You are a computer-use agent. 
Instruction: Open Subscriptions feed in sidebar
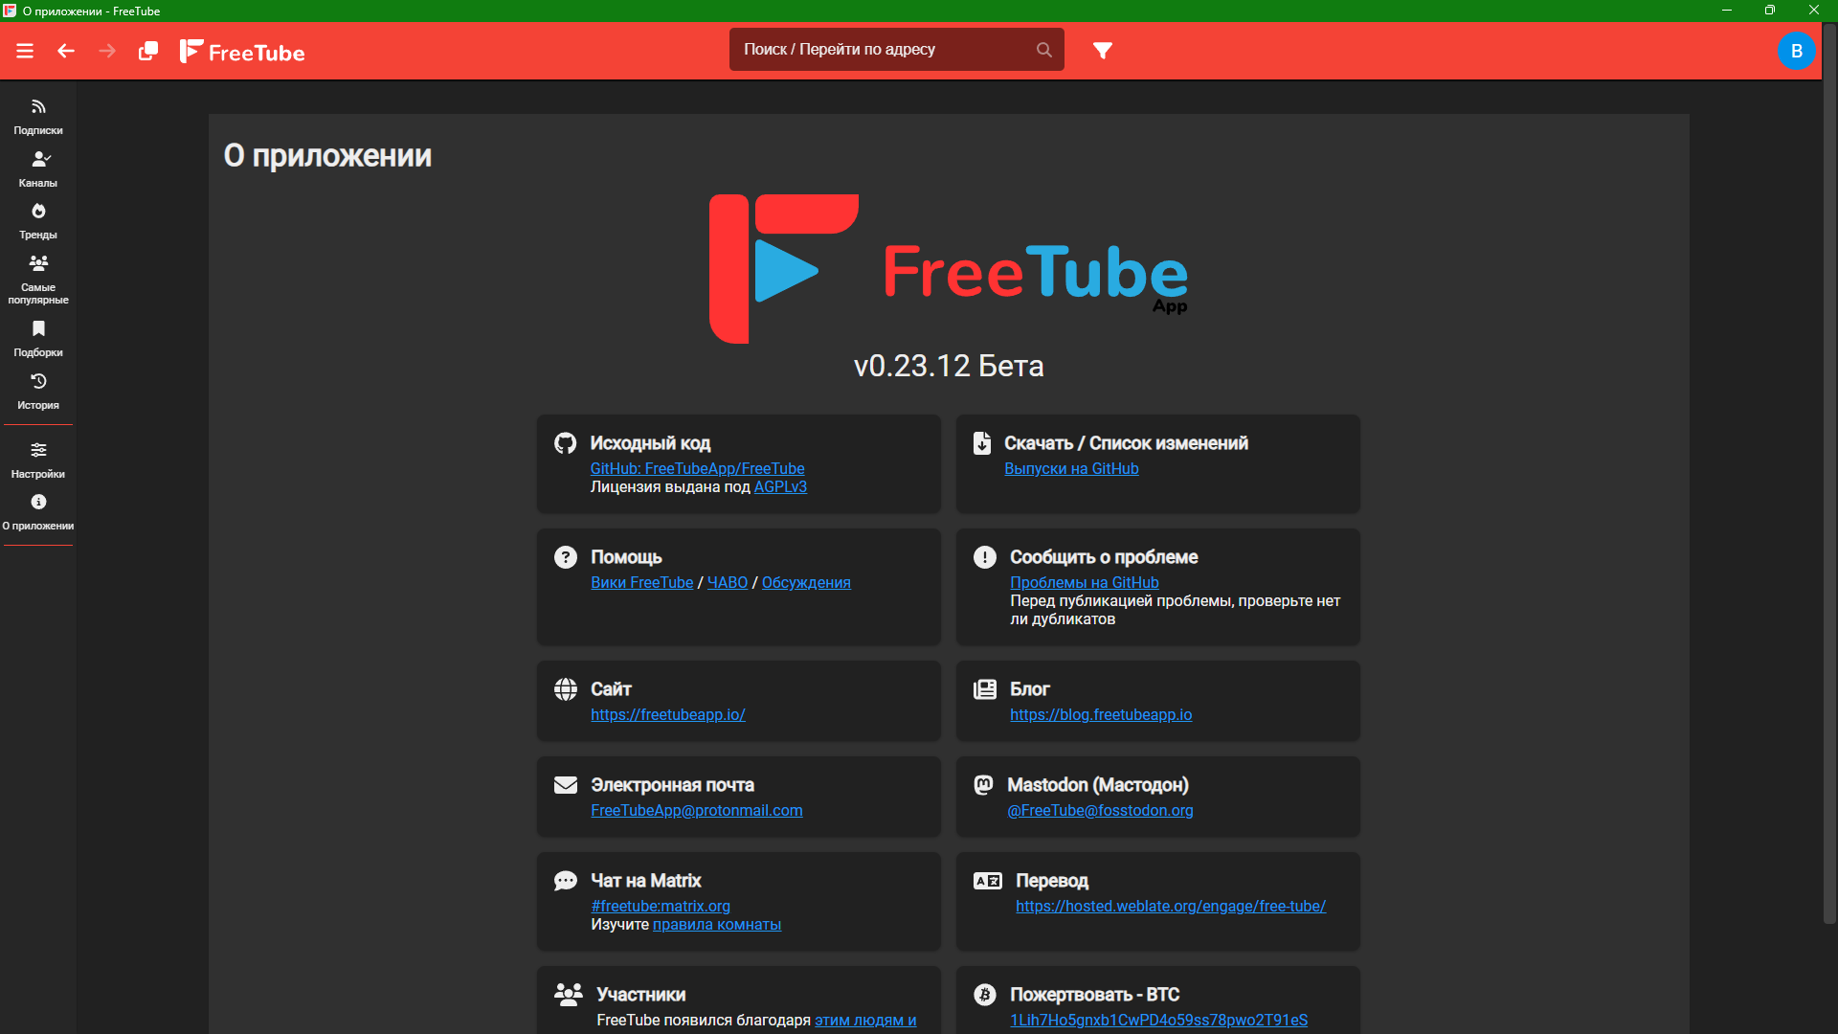click(x=38, y=116)
